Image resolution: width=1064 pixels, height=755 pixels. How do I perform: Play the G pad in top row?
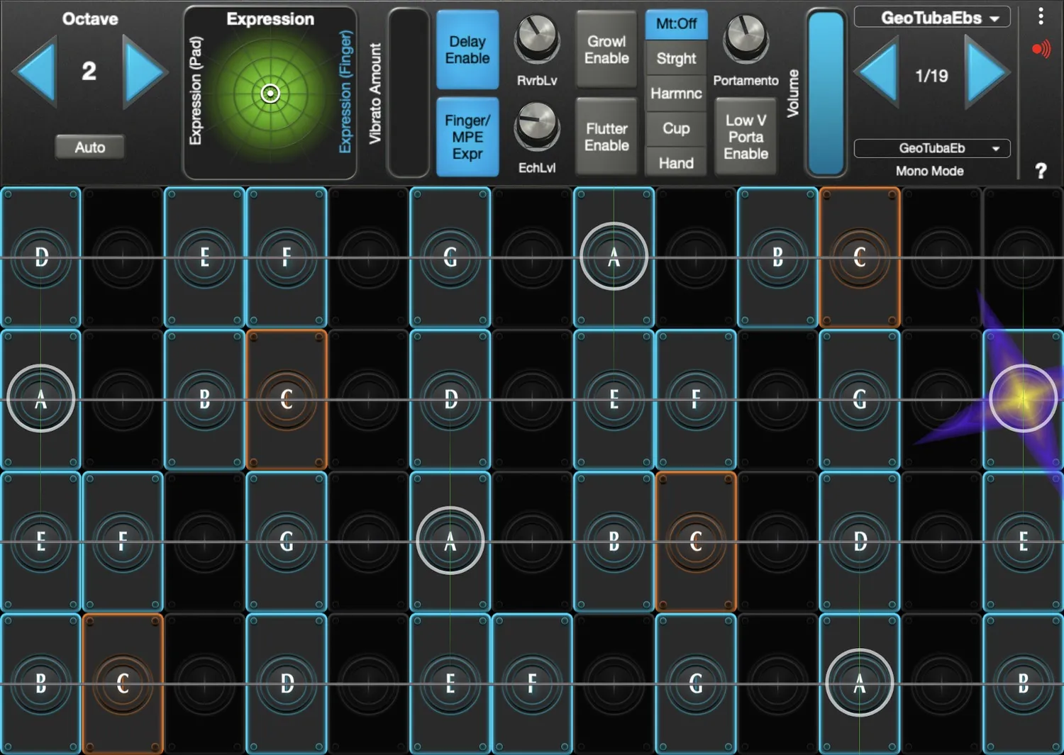[x=450, y=257]
